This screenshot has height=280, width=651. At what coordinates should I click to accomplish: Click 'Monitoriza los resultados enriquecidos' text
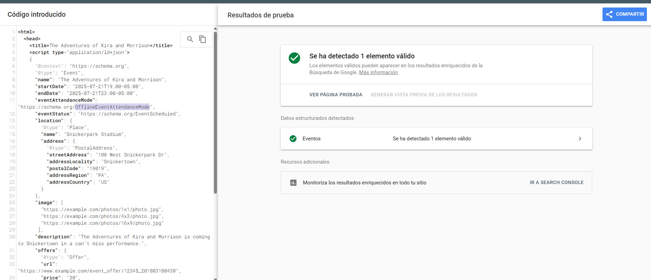pyautogui.click(x=364, y=183)
